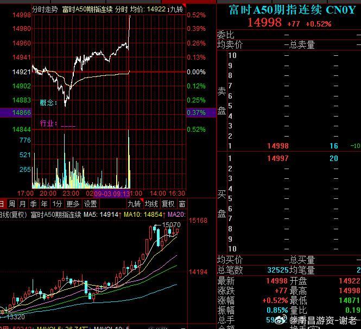Click the 概念: label on the chart
This screenshot has height=329, width=361.
48,102
